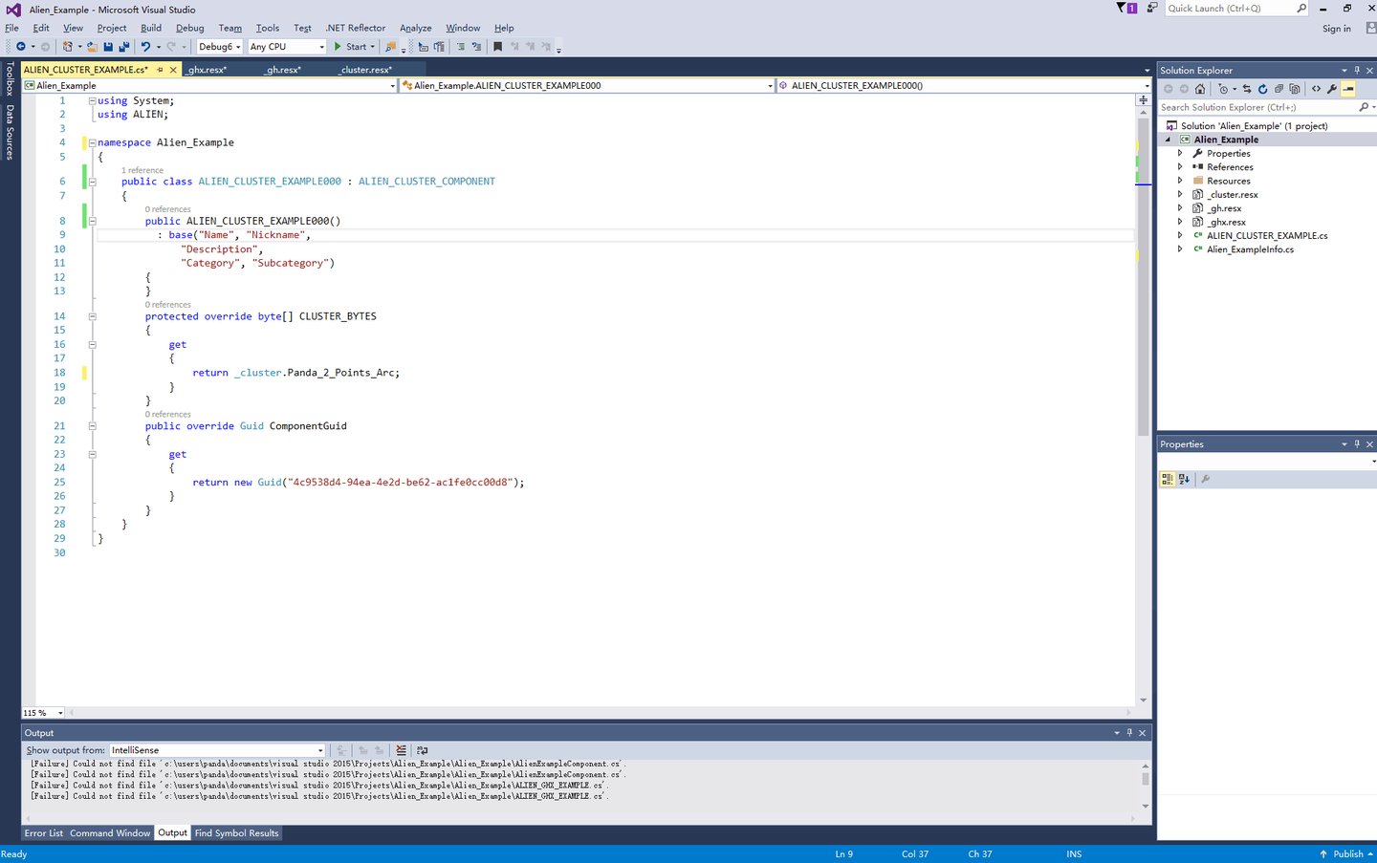Viewport: 1377px width, 863px height.
Task: Select Alien_ExampleInfo.cs in Solution Explorer
Action: tap(1250, 249)
